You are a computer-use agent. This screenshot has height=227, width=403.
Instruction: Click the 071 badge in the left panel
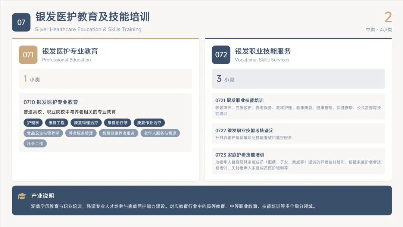click(x=28, y=54)
